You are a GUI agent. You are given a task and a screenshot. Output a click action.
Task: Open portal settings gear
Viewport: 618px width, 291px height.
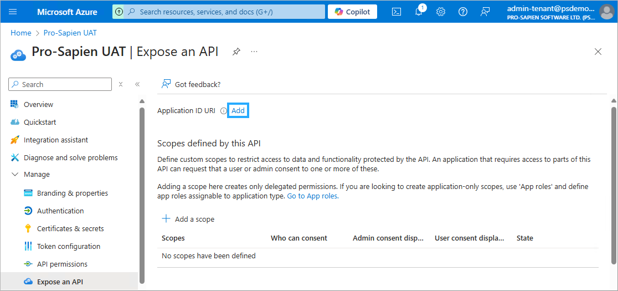click(441, 12)
